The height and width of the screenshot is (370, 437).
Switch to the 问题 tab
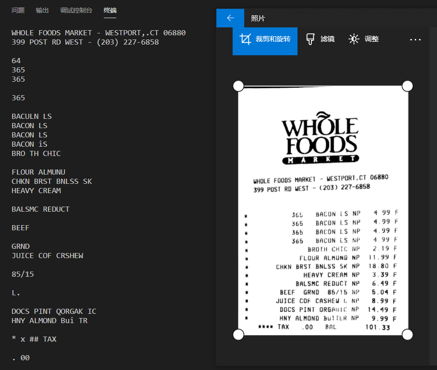point(18,10)
